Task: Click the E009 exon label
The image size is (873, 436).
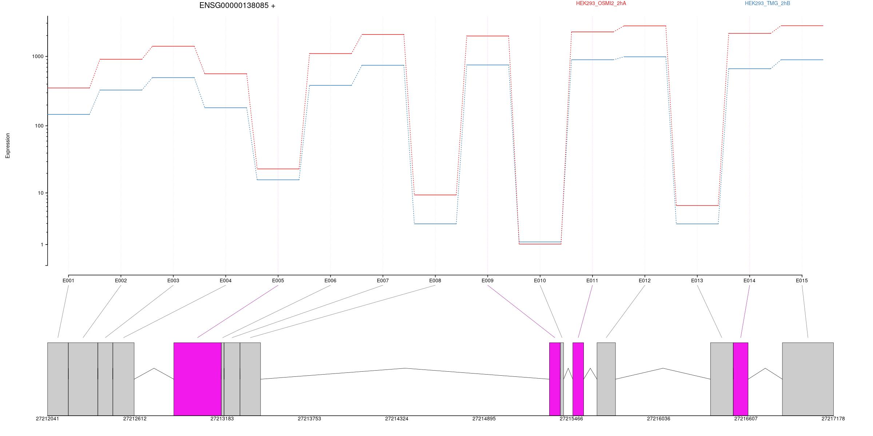Action: pos(487,280)
